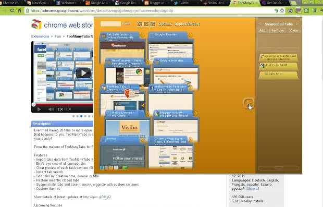Viewport: 323px width, 207px height.
Task: Click the Remove button under Suspended Tabs
Action: [x=278, y=31]
